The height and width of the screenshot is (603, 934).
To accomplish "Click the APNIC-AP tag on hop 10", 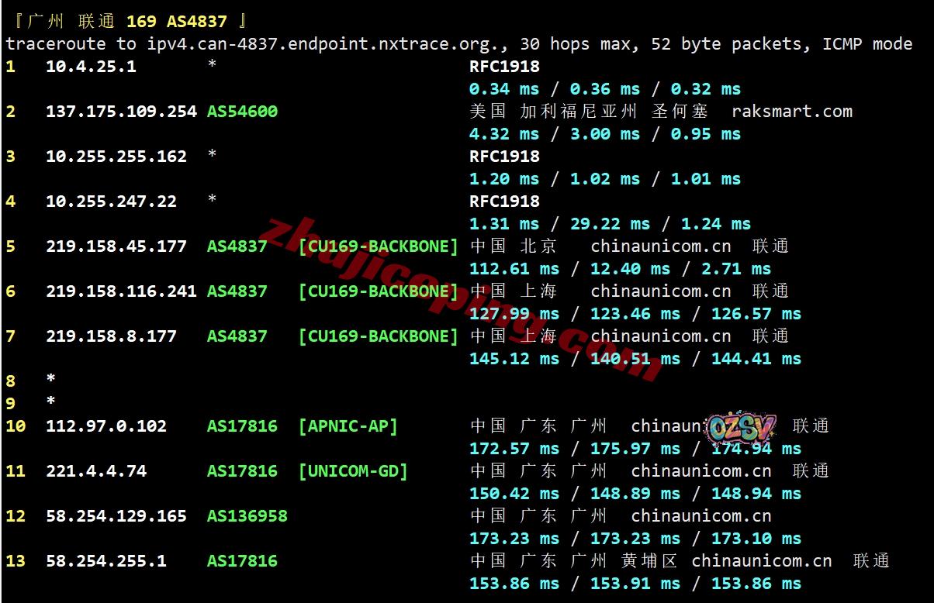I will tap(348, 426).
